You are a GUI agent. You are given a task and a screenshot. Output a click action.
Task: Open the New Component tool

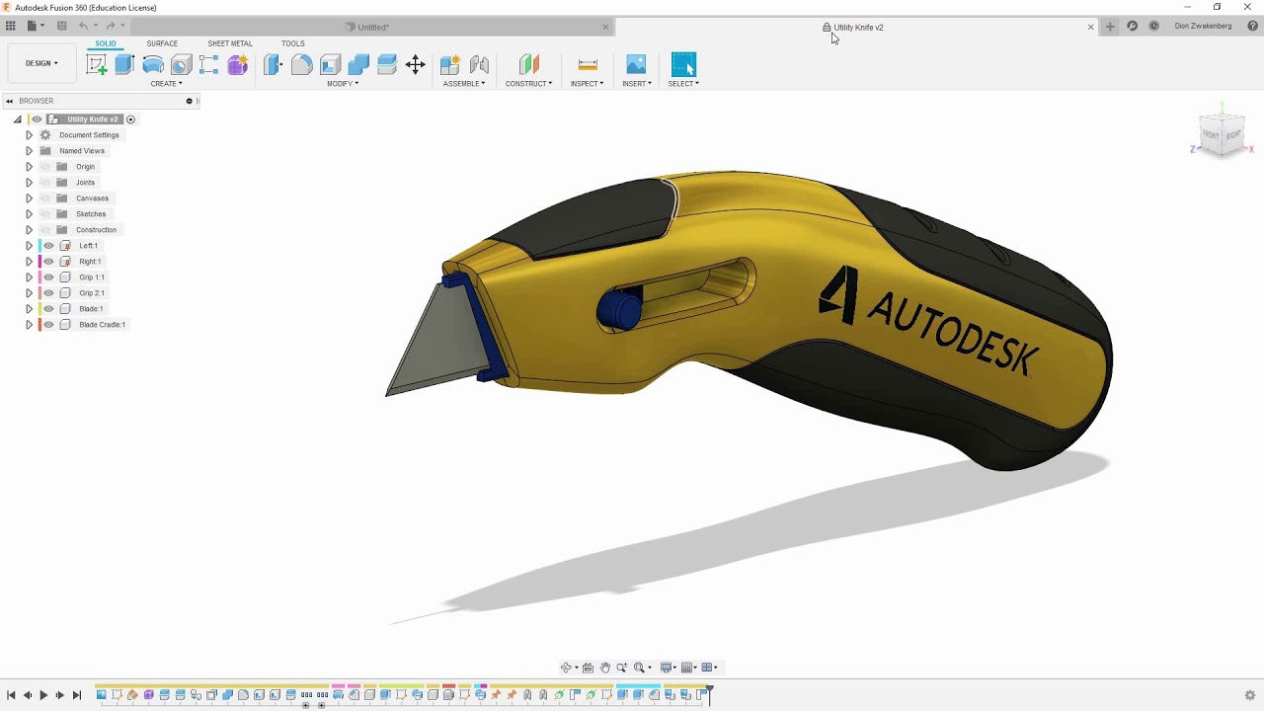point(450,65)
